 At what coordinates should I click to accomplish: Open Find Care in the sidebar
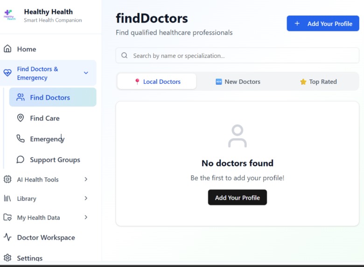point(53,118)
